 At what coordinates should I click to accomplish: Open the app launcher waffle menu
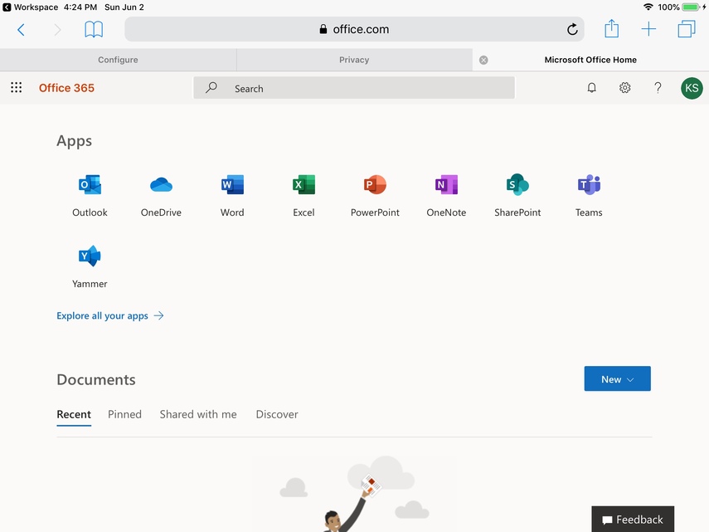(17, 88)
